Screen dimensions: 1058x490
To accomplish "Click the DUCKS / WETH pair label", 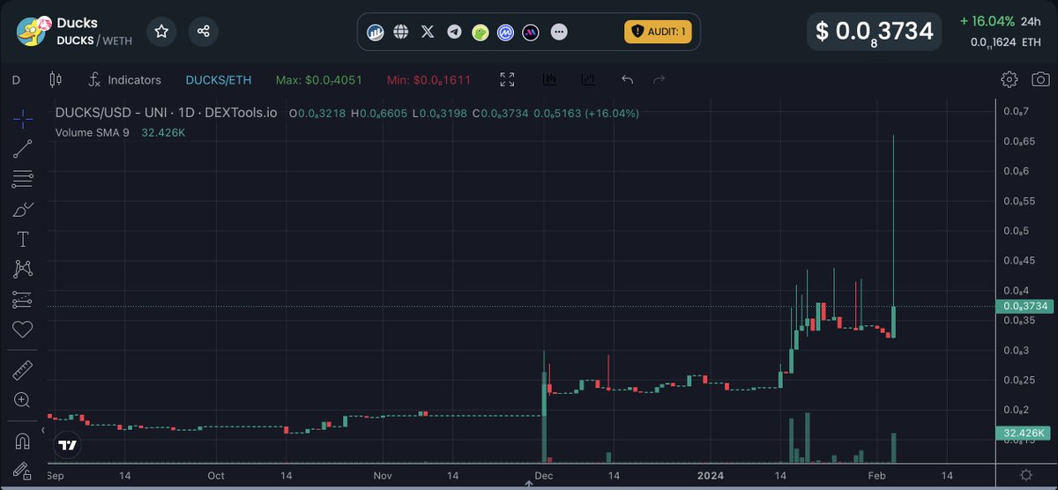I will 94,41.
